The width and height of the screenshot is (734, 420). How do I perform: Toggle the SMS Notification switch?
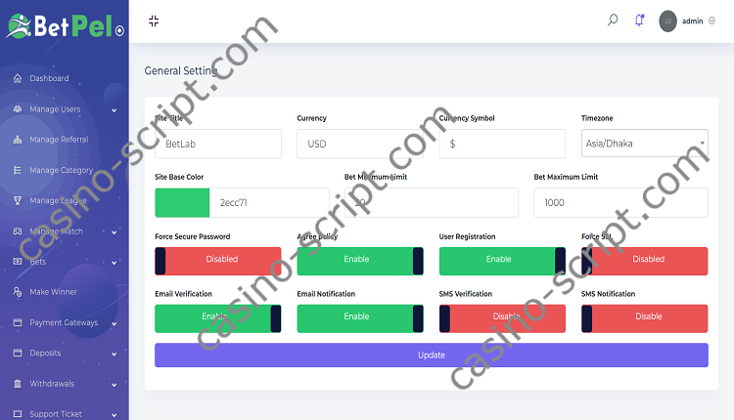click(x=644, y=316)
